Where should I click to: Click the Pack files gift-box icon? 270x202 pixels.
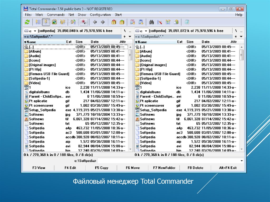click(x=114, y=22)
